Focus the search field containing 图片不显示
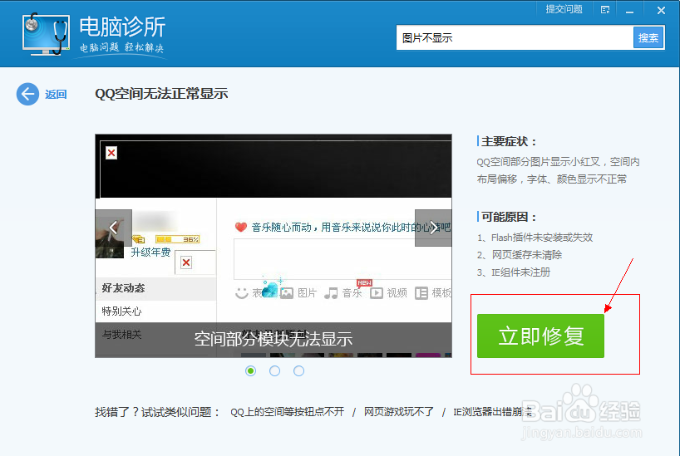The image size is (680, 456). (515, 37)
